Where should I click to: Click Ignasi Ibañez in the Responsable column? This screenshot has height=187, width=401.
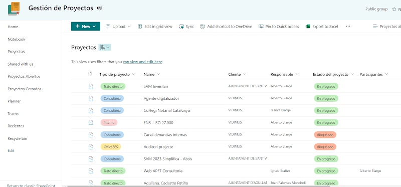(x=280, y=170)
